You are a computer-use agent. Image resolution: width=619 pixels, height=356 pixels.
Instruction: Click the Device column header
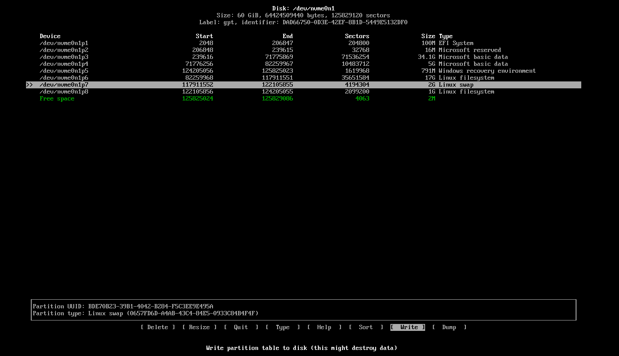(x=50, y=36)
